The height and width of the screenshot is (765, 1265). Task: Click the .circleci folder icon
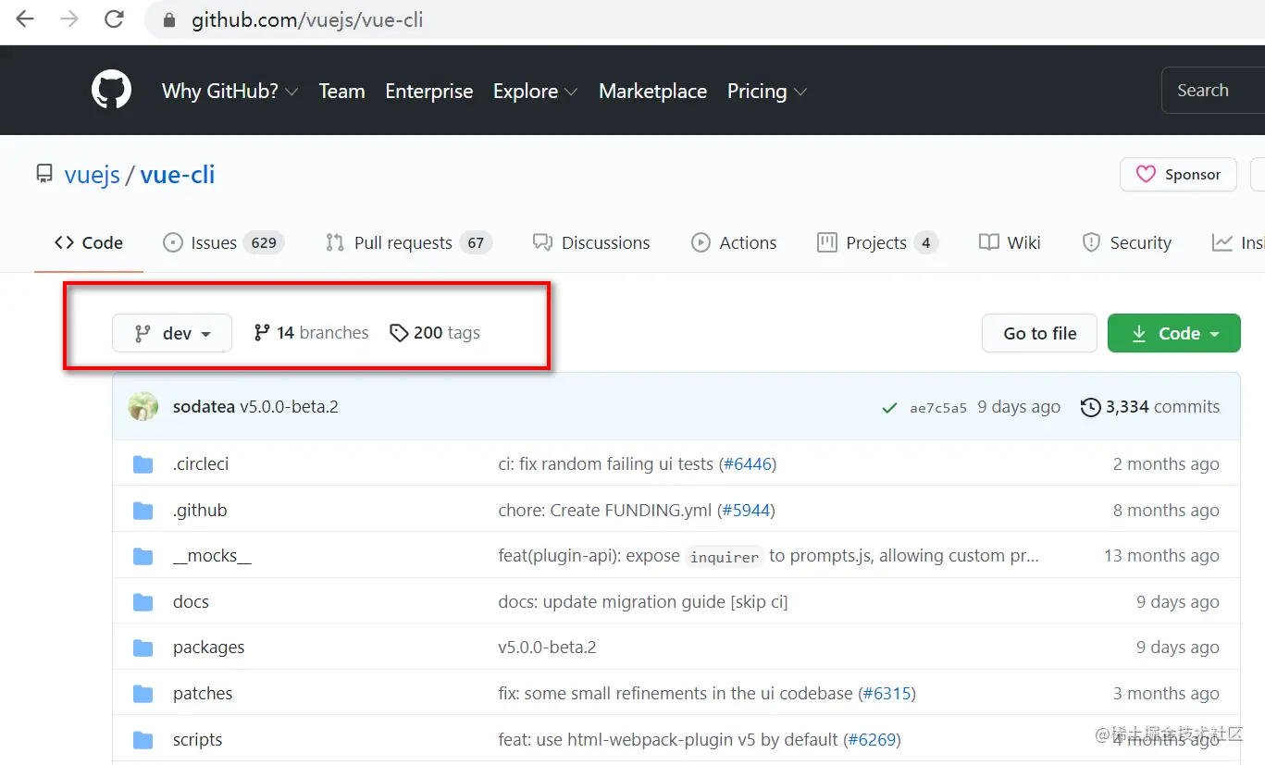coord(143,464)
